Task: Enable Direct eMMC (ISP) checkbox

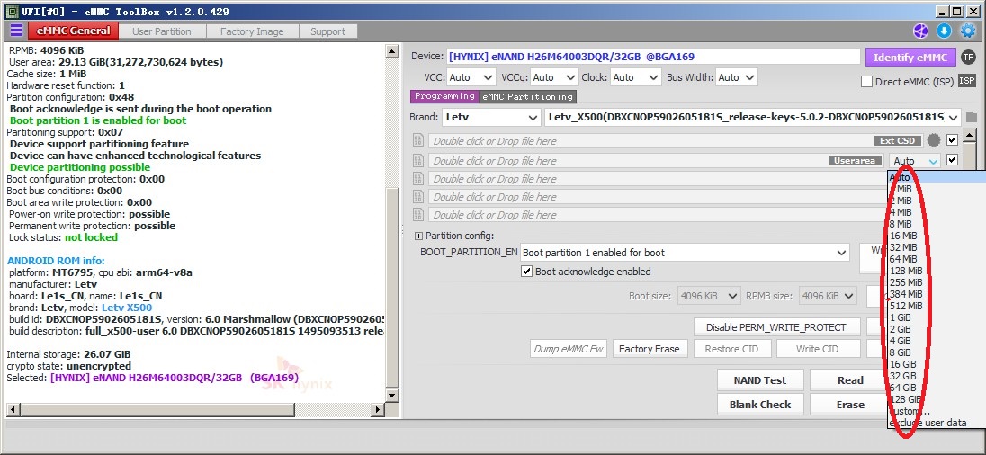Action: pos(866,82)
